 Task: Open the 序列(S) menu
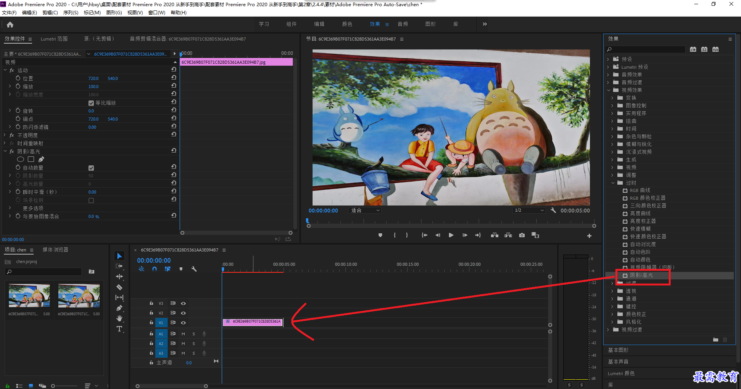(x=71, y=13)
